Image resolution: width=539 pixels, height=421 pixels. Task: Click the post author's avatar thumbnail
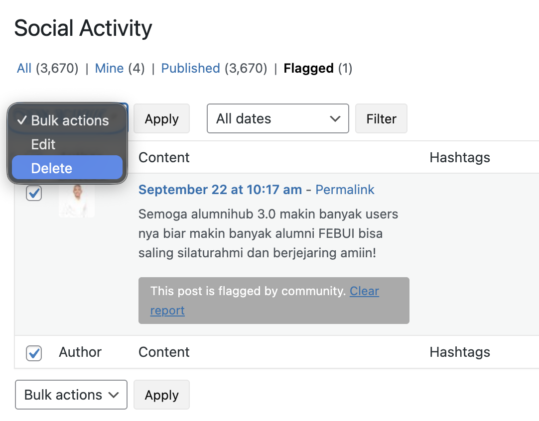77,201
